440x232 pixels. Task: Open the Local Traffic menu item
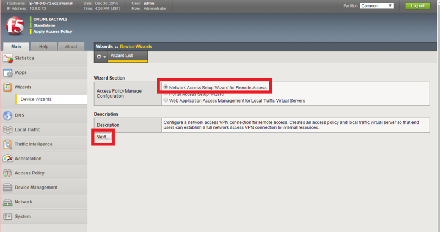pyautogui.click(x=44, y=129)
